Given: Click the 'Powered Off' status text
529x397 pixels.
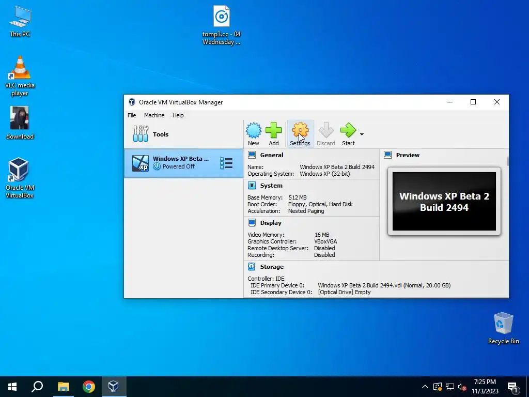Looking at the screenshot, I should coord(178,166).
